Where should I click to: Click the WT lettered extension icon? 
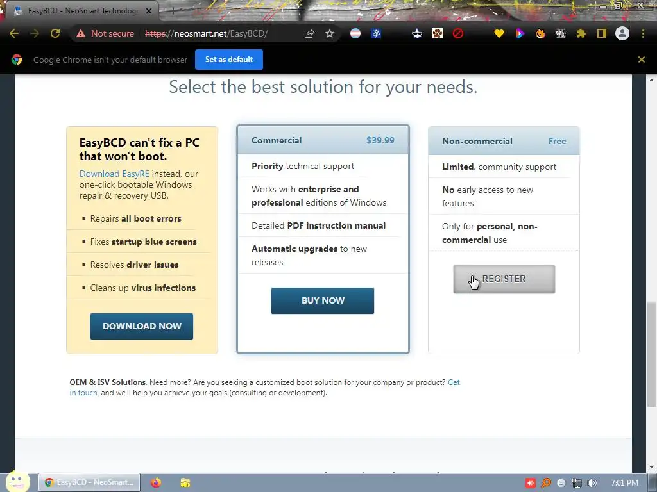(561, 33)
